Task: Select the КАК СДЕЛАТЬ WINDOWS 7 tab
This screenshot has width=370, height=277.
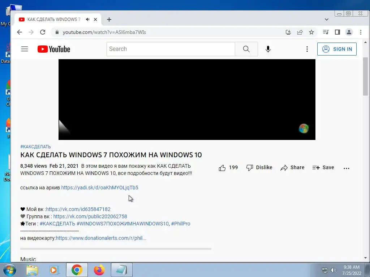Action: [x=53, y=19]
